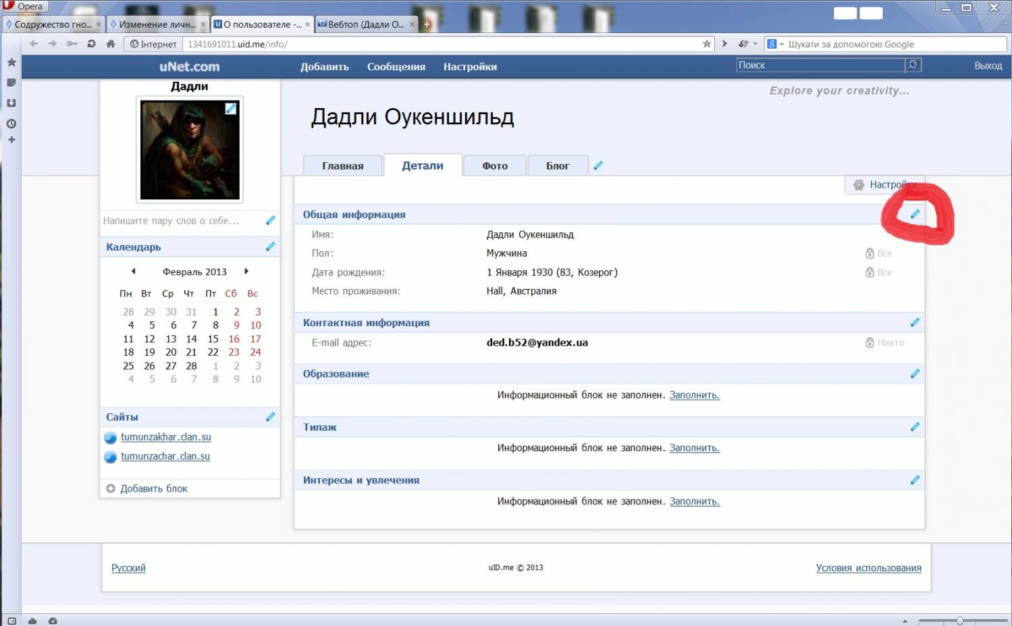
Task: Change privacy lock for Пол row
Action: [879, 253]
